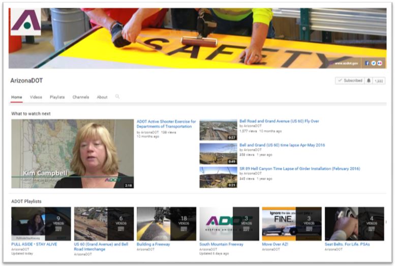Image resolution: width=395 pixels, height=266 pixels.
Task: Open the Flickr icon in banner
Action: click(380, 63)
